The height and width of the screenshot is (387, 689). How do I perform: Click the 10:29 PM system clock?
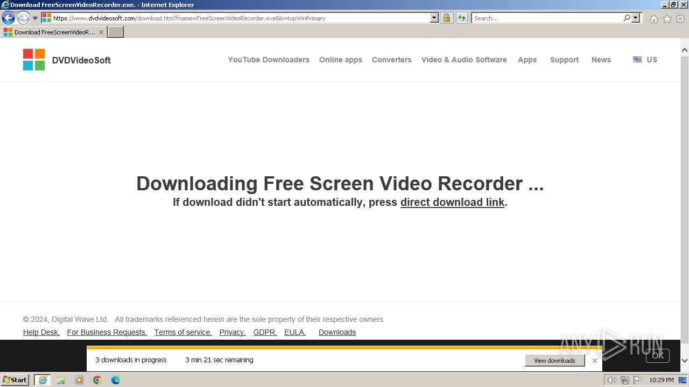(662, 380)
